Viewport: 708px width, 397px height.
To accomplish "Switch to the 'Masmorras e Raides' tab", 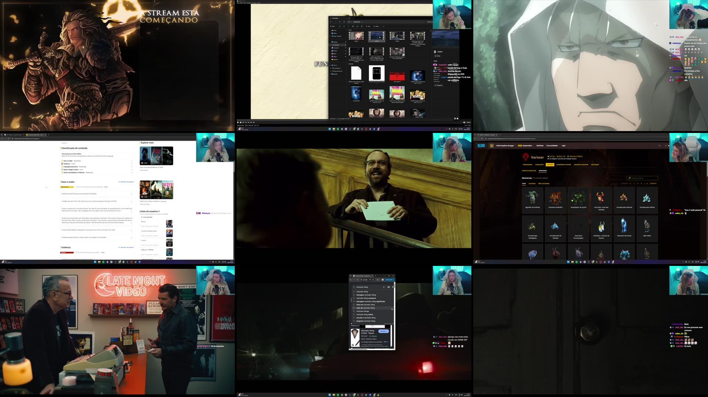I will coord(565,165).
